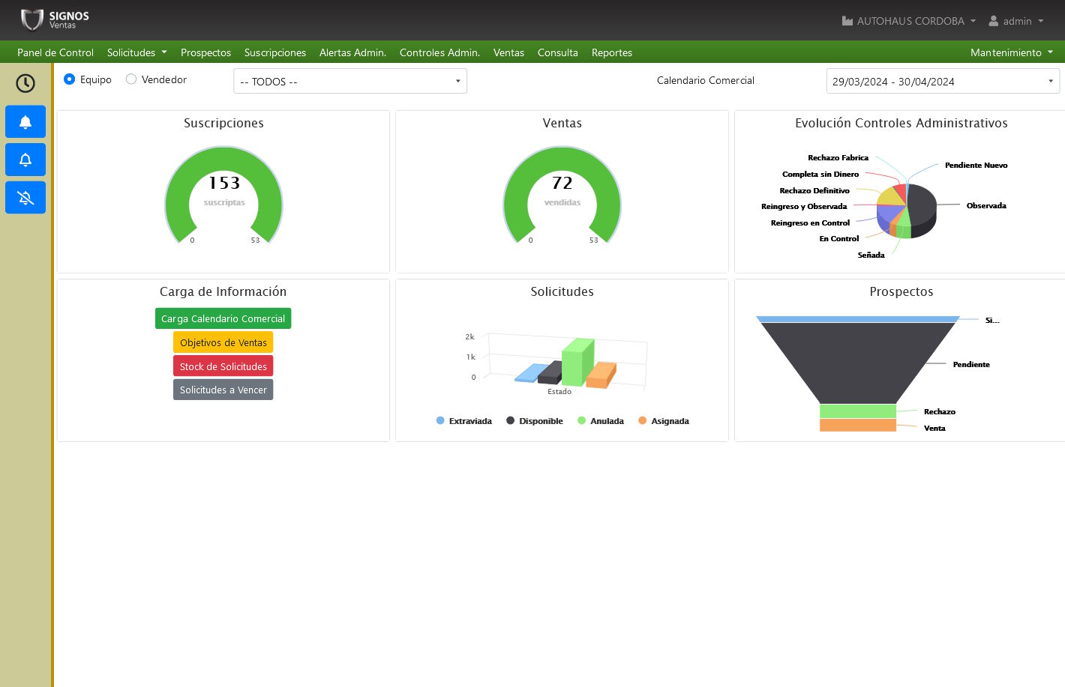The image size is (1065, 687).
Task: Click the Extraviada blue legend dot
Action: pyautogui.click(x=440, y=421)
